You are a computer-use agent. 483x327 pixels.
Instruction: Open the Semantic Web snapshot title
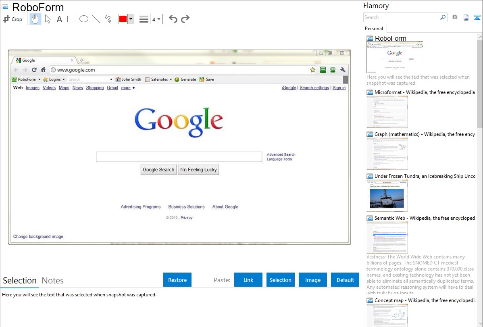coord(425,218)
